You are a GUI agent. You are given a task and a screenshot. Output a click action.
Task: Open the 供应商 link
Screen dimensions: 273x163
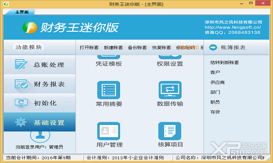pos(217,82)
